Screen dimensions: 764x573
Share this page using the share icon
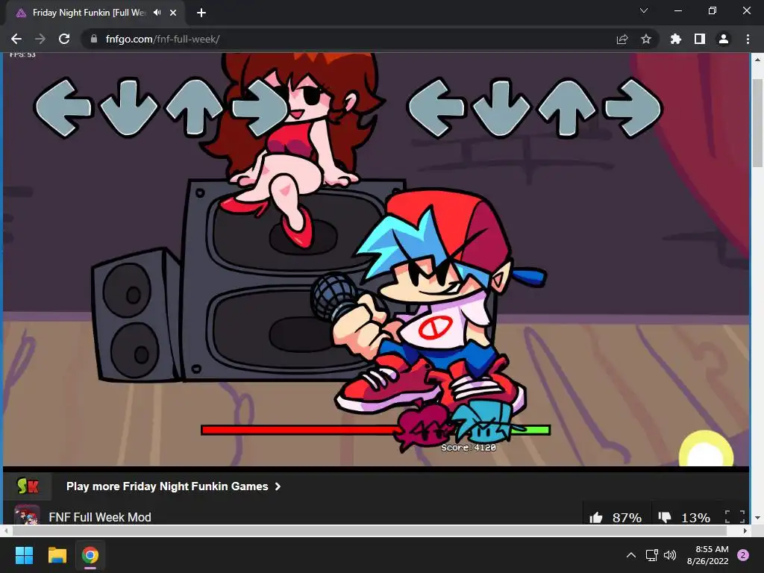pos(622,39)
